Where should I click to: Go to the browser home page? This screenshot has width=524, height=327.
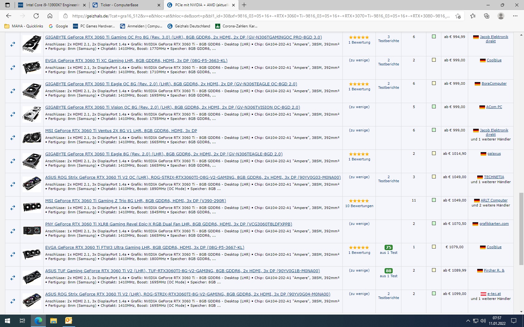click(x=50, y=16)
